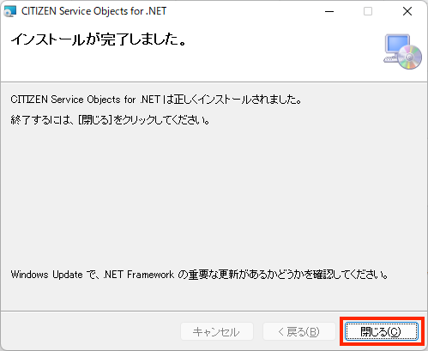Click the 終了するには instruction line
The height and width of the screenshot is (351, 428).
pos(110,120)
